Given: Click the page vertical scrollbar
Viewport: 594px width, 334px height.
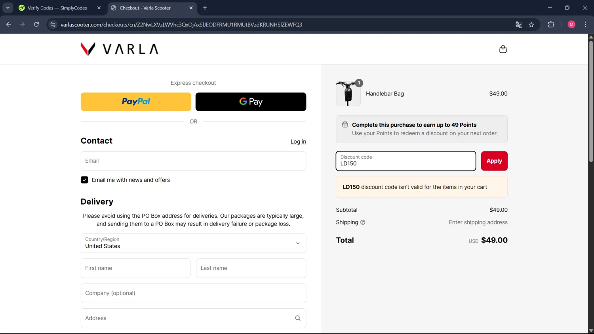Looking at the screenshot, I should tap(591, 101).
